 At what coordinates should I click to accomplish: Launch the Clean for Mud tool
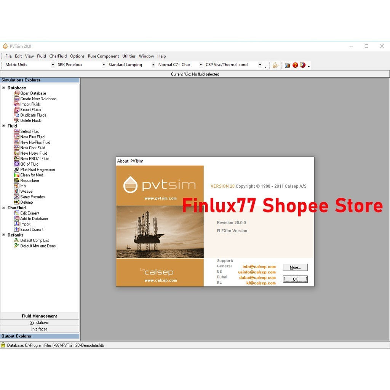17,175
